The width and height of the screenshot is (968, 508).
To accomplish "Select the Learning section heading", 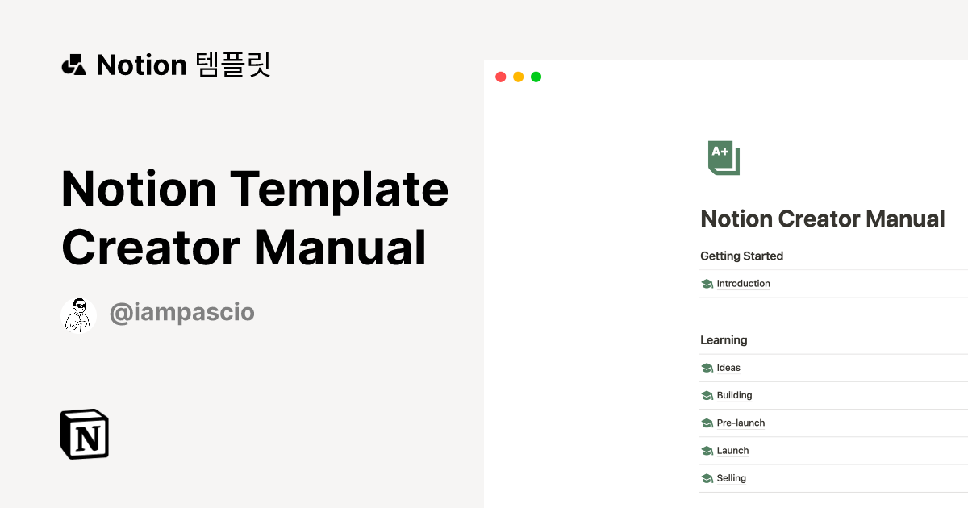I will click(724, 340).
